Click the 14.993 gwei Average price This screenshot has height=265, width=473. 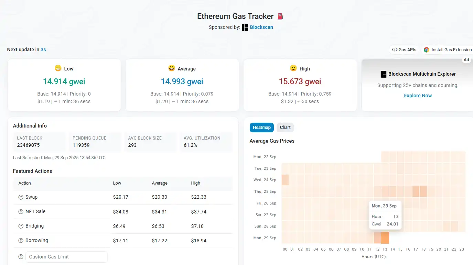coord(182,82)
